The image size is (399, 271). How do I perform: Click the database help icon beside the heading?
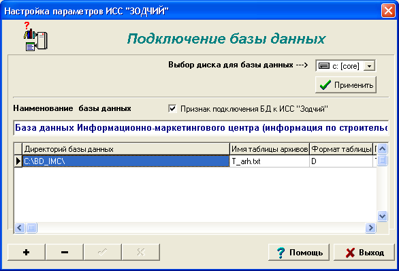click(x=35, y=36)
